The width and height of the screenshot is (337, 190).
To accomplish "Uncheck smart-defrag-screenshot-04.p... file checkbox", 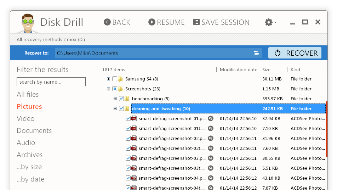I will tap(128, 178).
